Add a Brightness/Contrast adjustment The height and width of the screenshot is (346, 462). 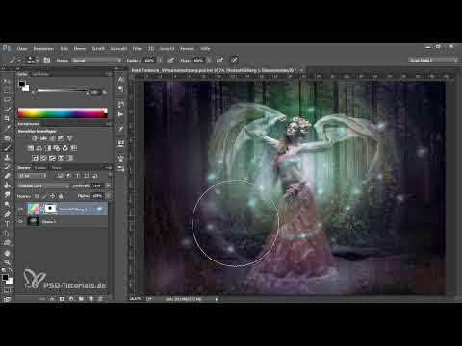coord(35,138)
